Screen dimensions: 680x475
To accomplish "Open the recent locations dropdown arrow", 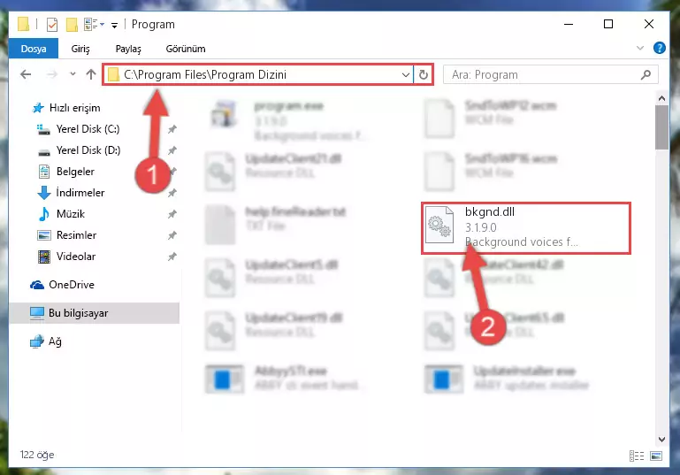I will [73, 74].
